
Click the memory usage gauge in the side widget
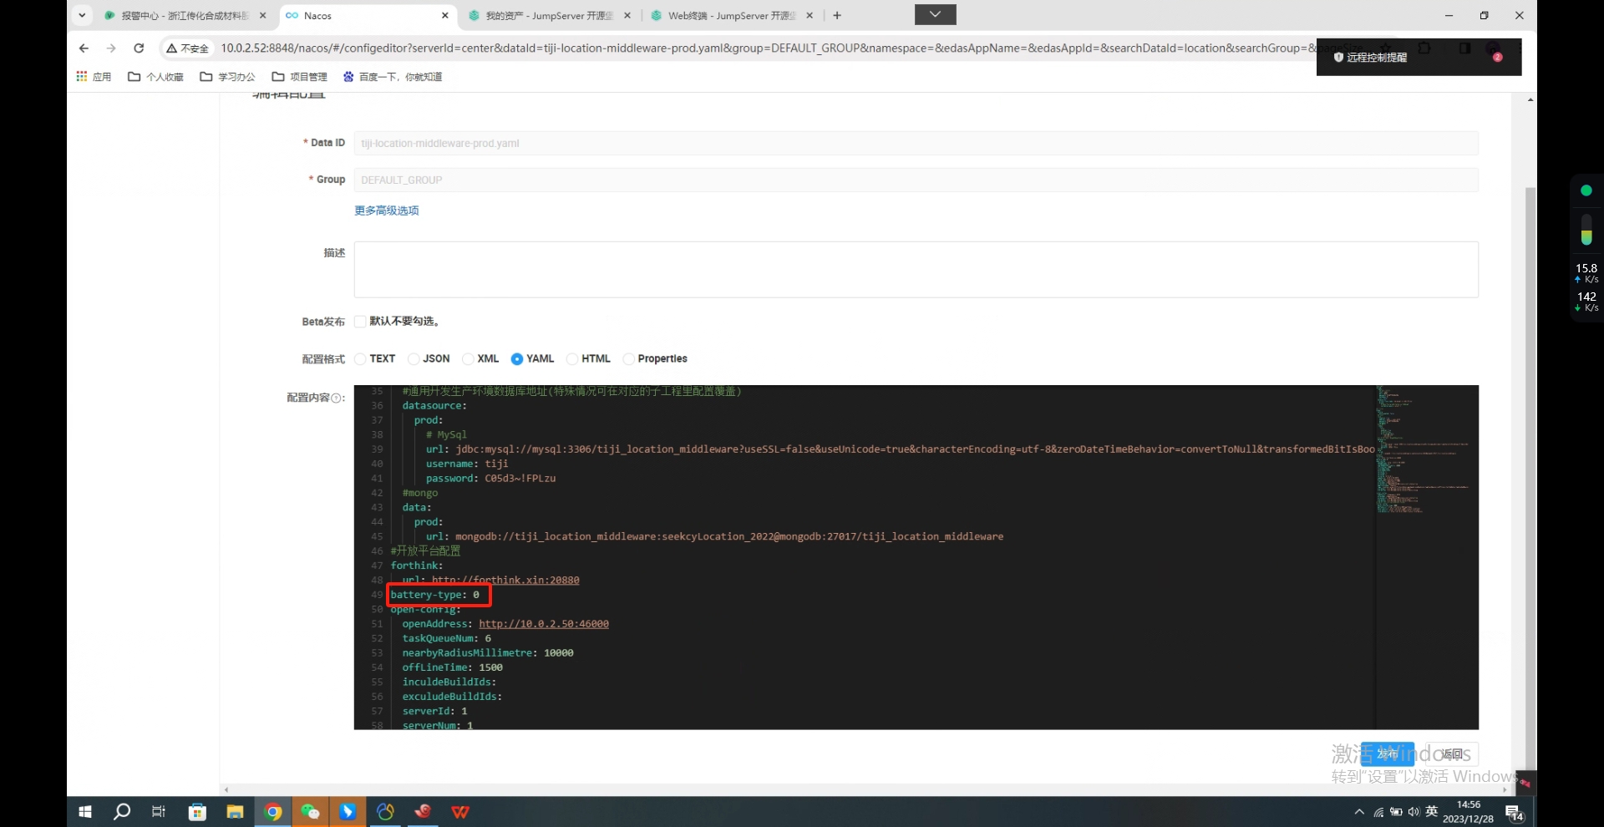point(1586,230)
